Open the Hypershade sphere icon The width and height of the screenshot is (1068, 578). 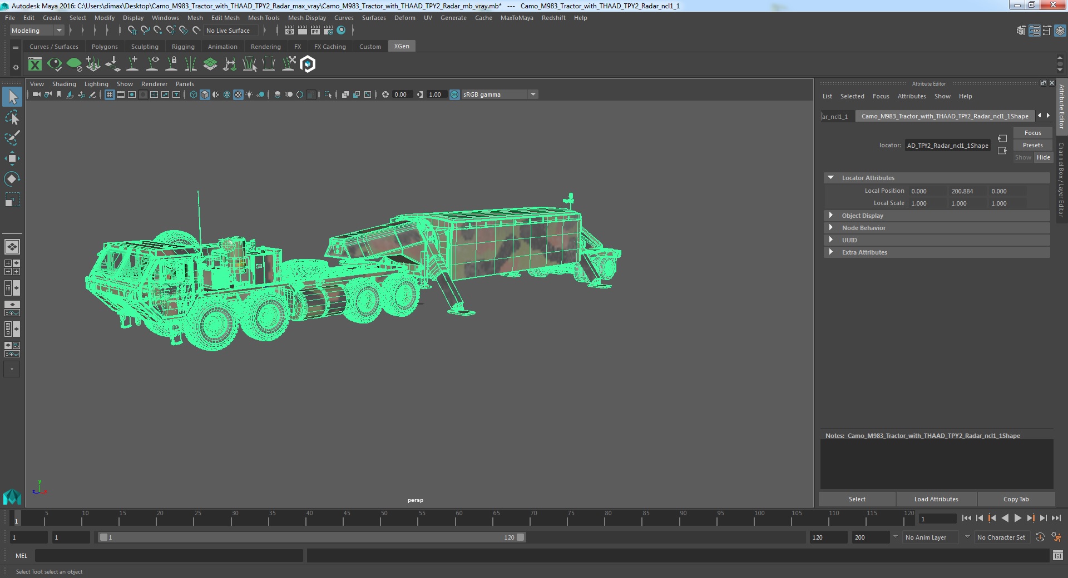341,31
